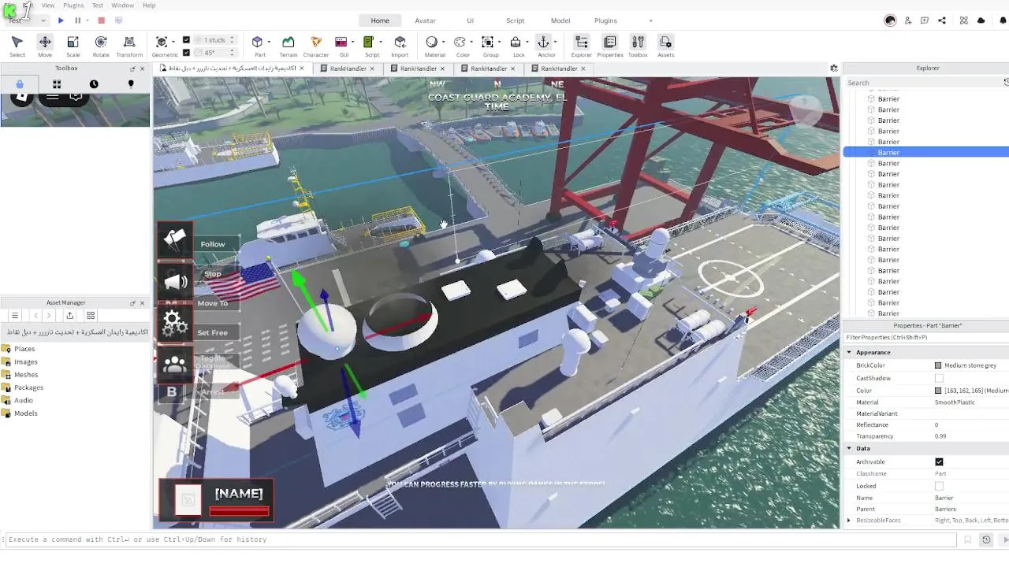Open the Assets panel button

[666, 46]
